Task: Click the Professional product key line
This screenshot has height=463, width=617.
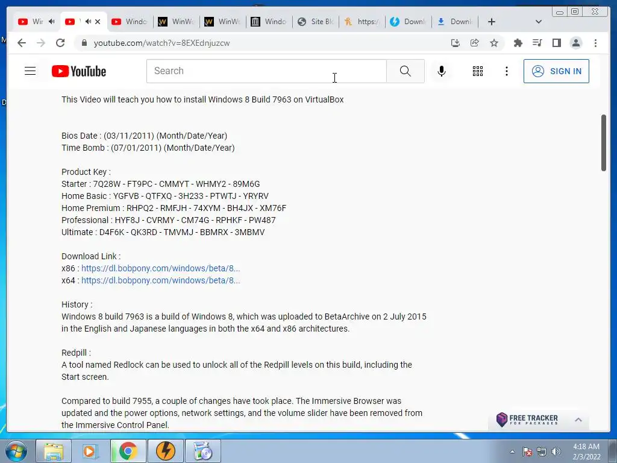Action: pyautogui.click(x=169, y=221)
